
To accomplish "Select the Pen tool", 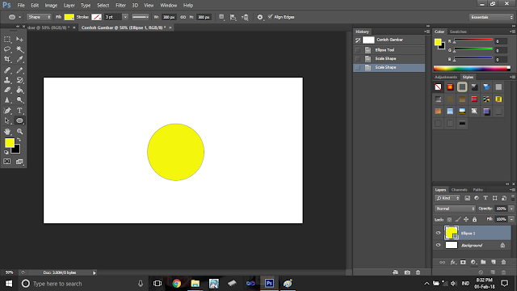I will coord(7,111).
